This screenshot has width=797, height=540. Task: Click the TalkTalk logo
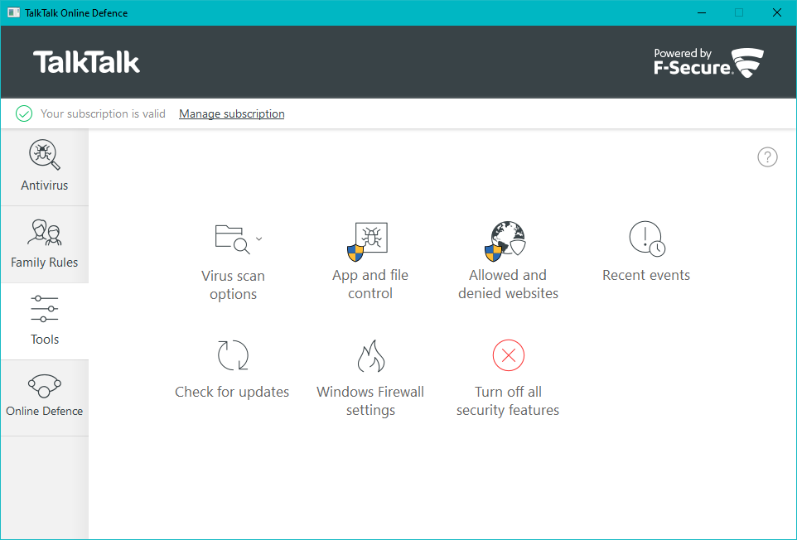87,62
